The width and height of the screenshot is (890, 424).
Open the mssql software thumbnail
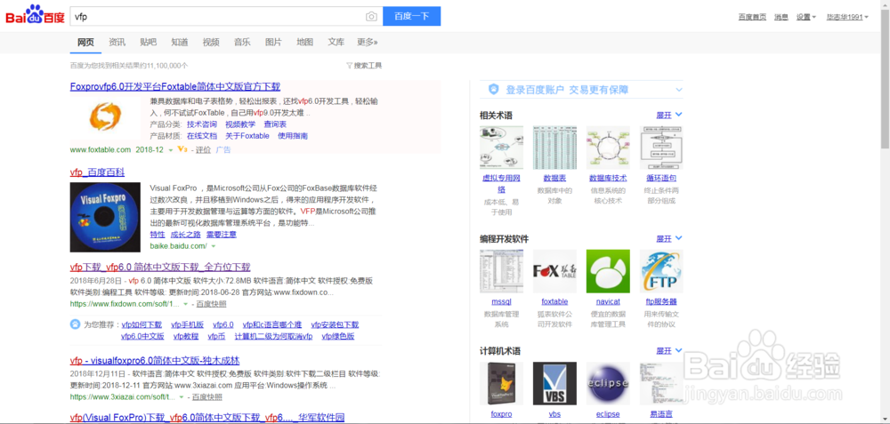[501, 271]
